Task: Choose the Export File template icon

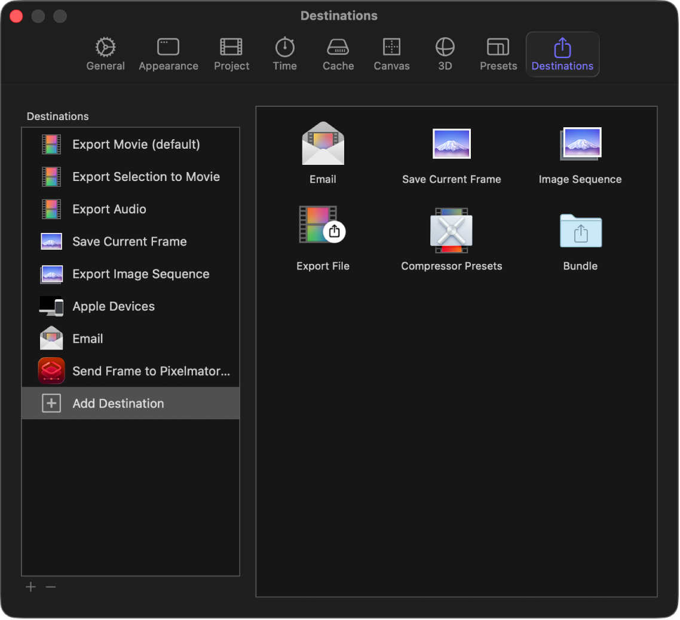Action: (322, 224)
